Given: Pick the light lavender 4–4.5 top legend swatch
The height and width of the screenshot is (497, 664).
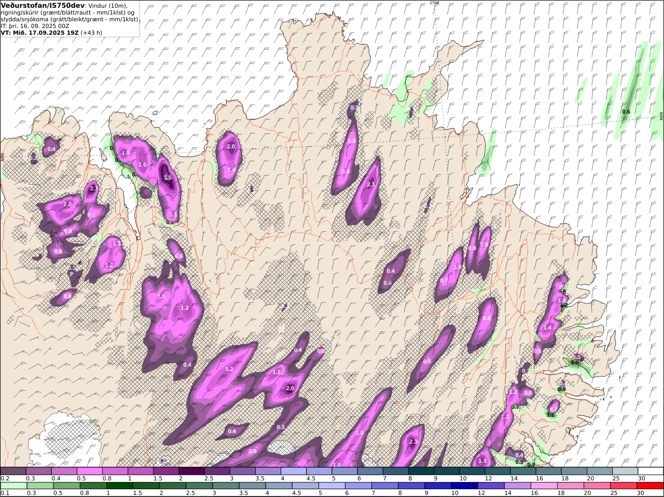Looking at the screenshot, I should pyautogui.click(x=295, y=471).
